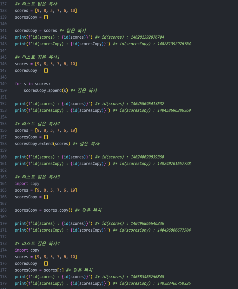Click the scores list on line 156
Image resolution: width=238 pixels, height=289 pixels.
(56, 131)
